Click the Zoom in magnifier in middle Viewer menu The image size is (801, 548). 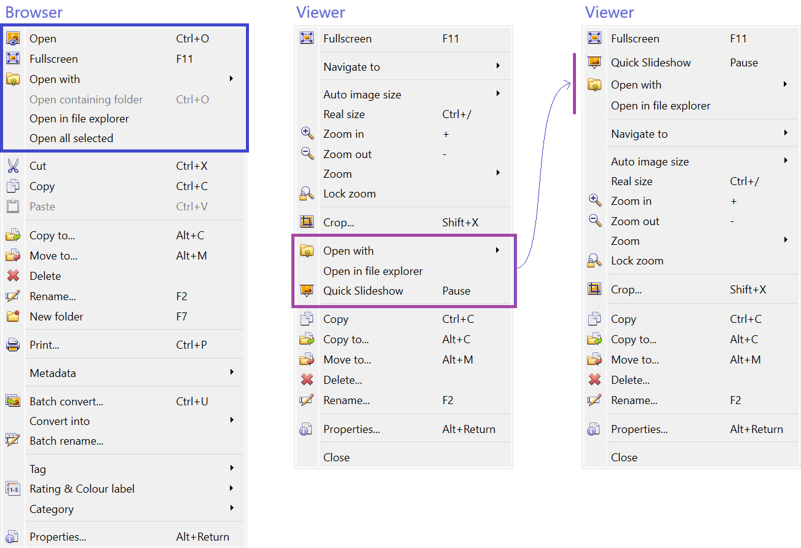click(x=307, y=133)
